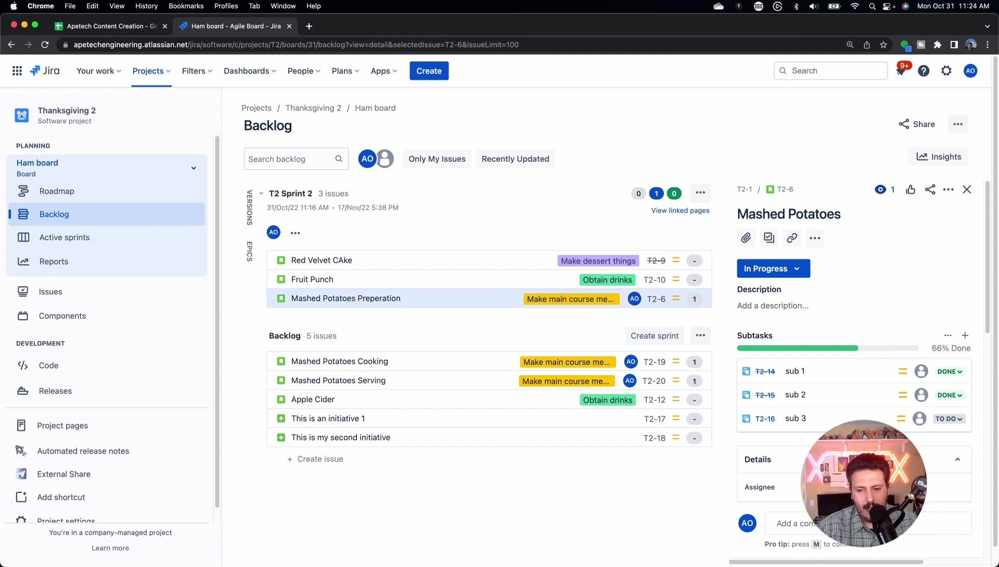Add a new subtask plus icon
The width and height of the screenshot is (999, 567).
[965, 336]
